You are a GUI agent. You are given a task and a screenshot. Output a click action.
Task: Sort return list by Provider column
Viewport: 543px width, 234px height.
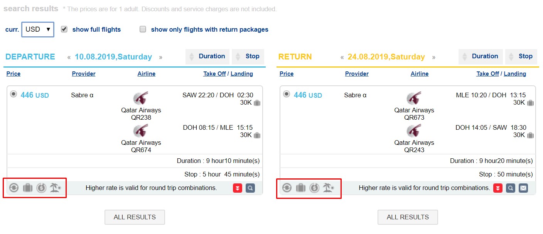coord(357,74)
